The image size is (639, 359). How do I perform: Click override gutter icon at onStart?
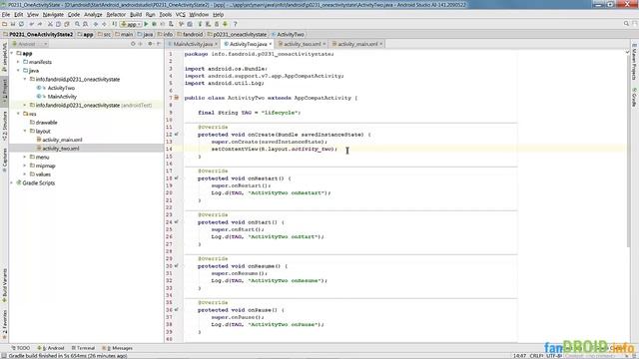point(177,221)
